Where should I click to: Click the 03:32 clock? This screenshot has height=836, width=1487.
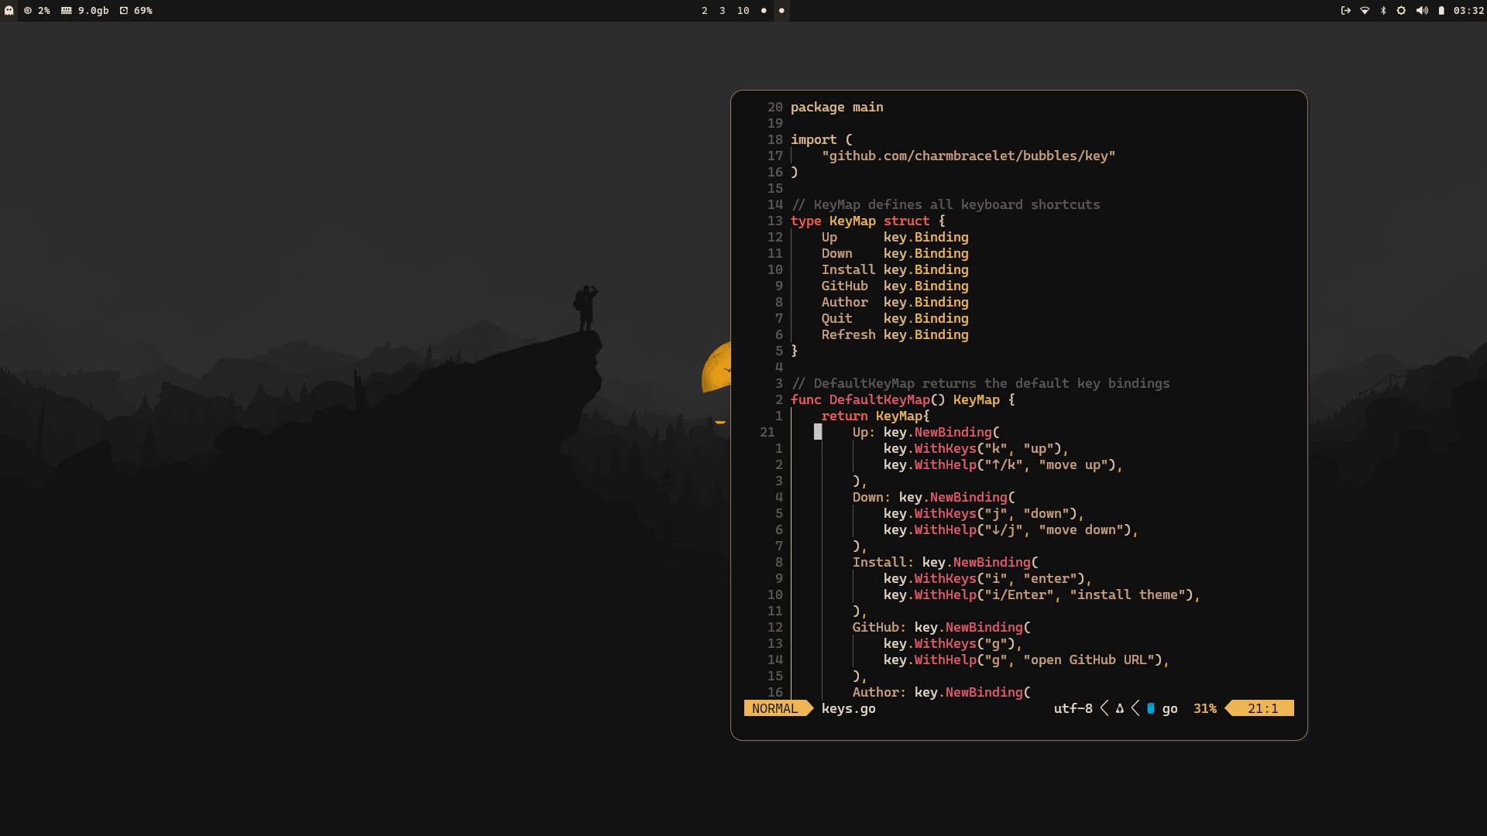pos(1468,11)
